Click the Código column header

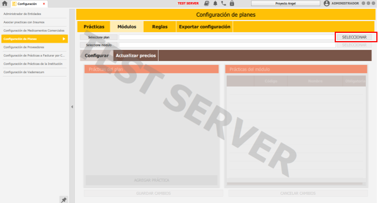coord(270,81)
